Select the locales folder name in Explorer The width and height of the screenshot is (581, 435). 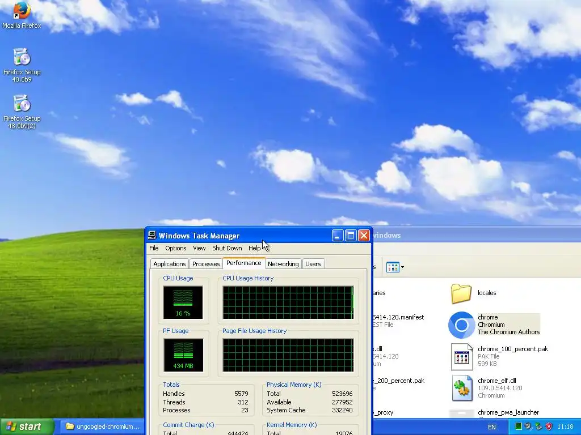coord(486,293)
